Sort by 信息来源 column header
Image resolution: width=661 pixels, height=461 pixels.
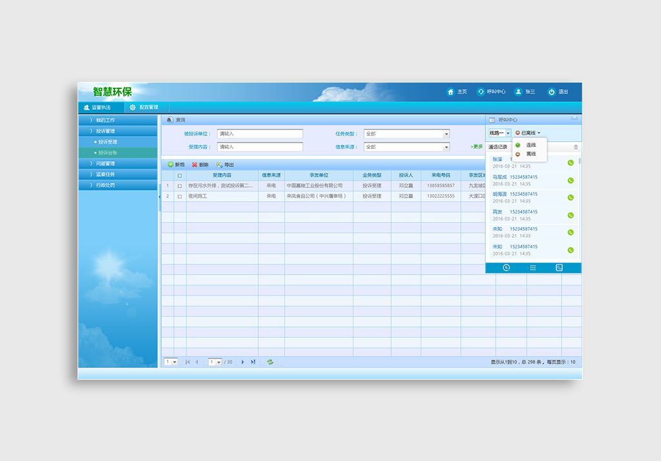click(271, 175)
